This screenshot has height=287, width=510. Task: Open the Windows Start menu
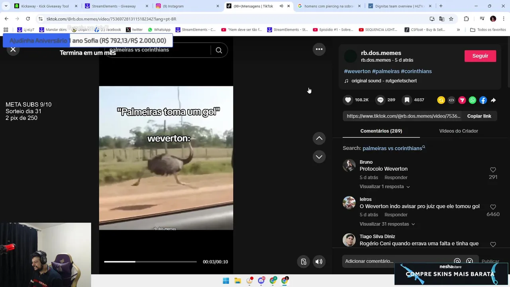(x=226, y=281)
